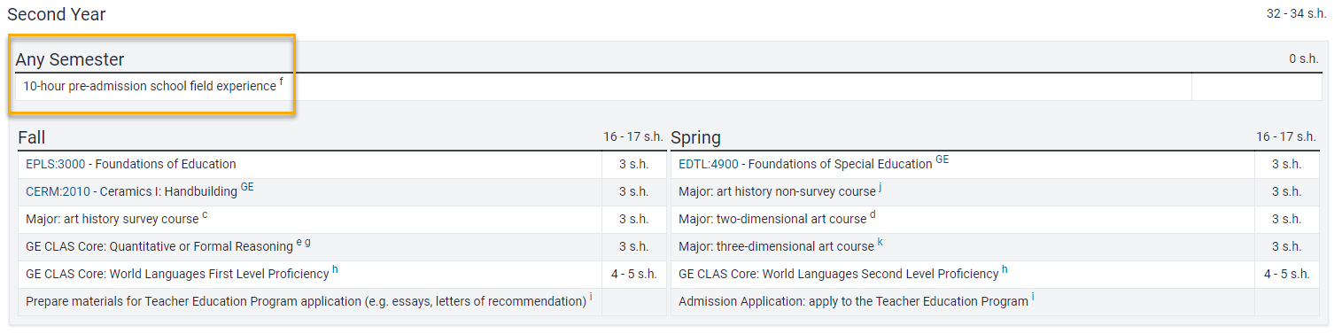Click 3 s.h. for art history non-survey course
Image resolution: width=1342 pixels, height=334 pixels.
pos(1286,191)
